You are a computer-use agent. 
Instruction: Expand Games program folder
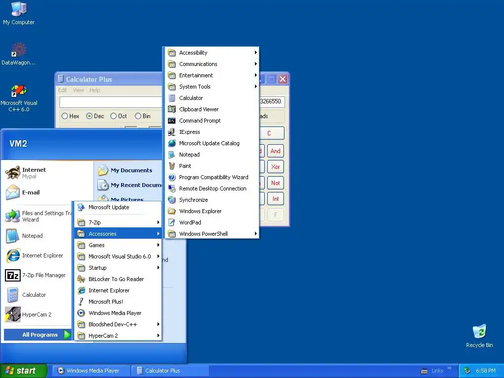(118, 245)
